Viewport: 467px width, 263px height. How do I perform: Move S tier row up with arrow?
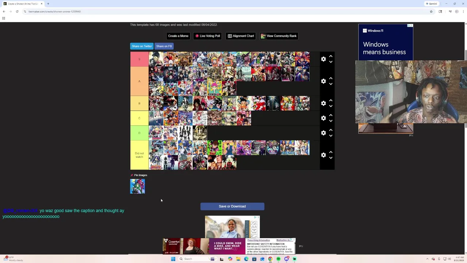331,56
